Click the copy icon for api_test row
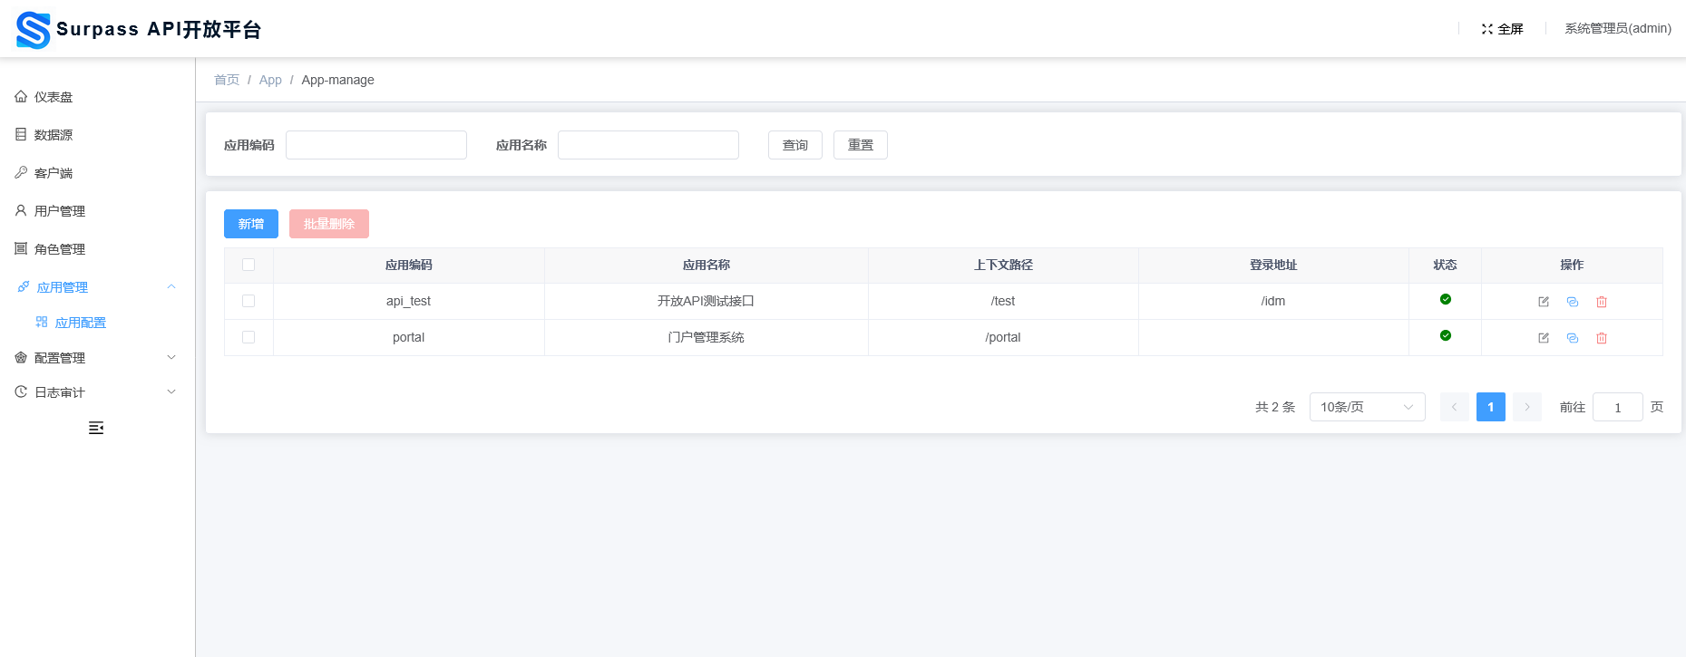This screenshot has height=657, width=1686. (1573, 302)
